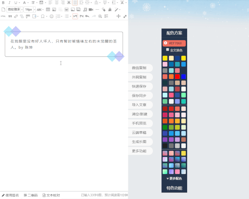The height and width of the screenshot is (199, 249).
Task: Apply font color with the A icon
Action: click(24, 3)
